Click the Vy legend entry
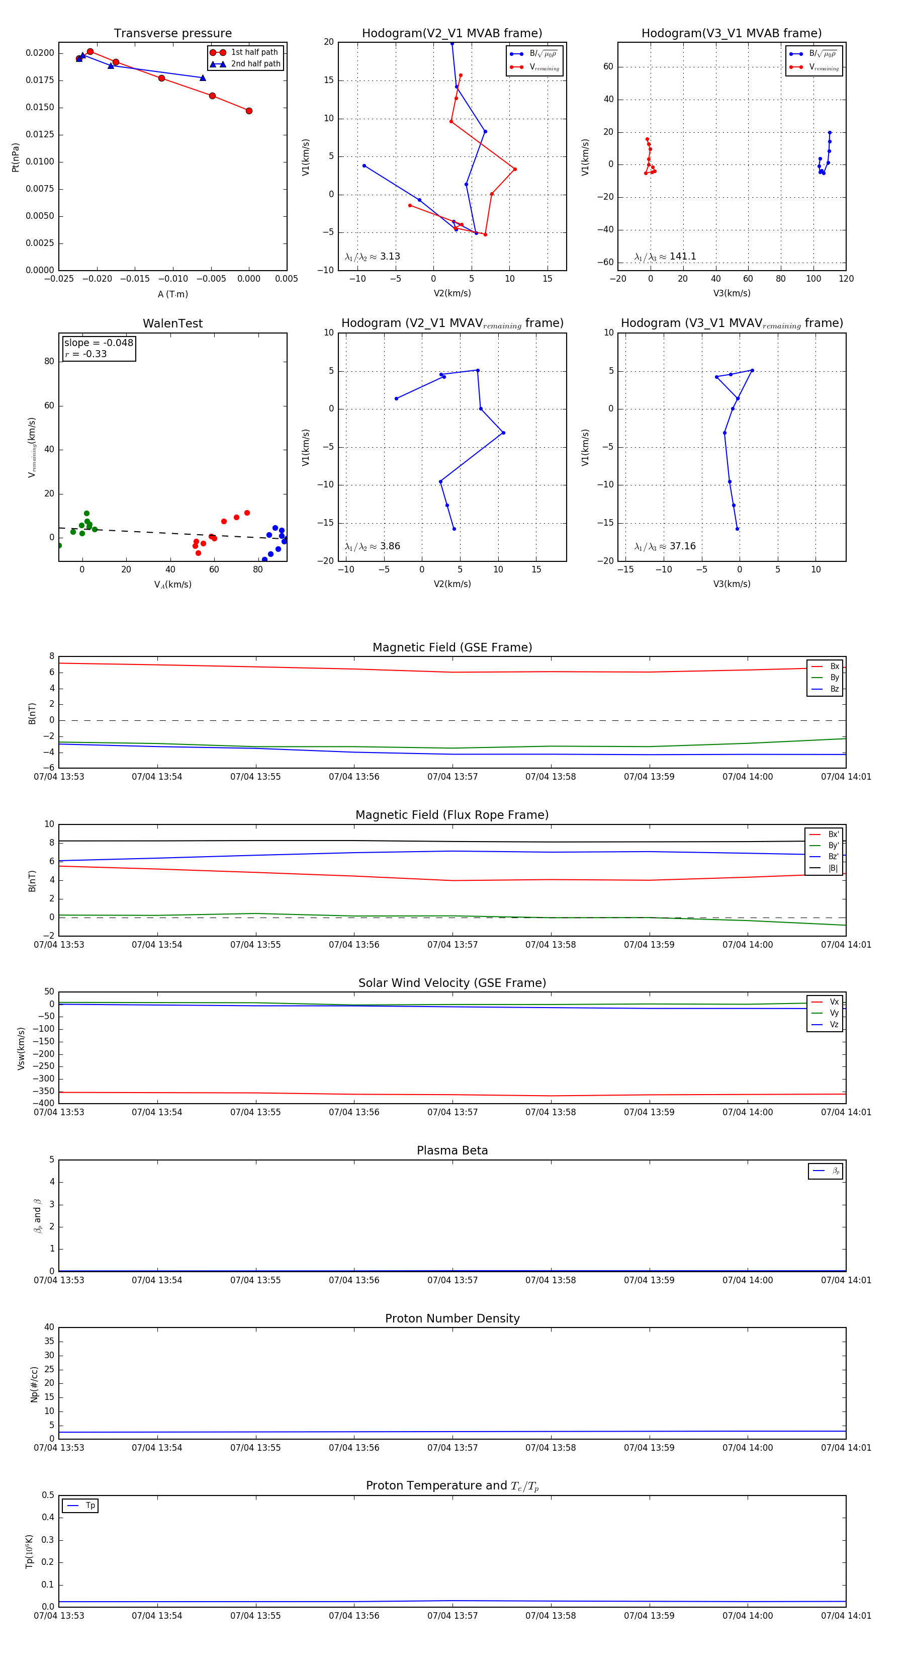Viewport: 905px width, 1660px height. [x=825, y=1013]
